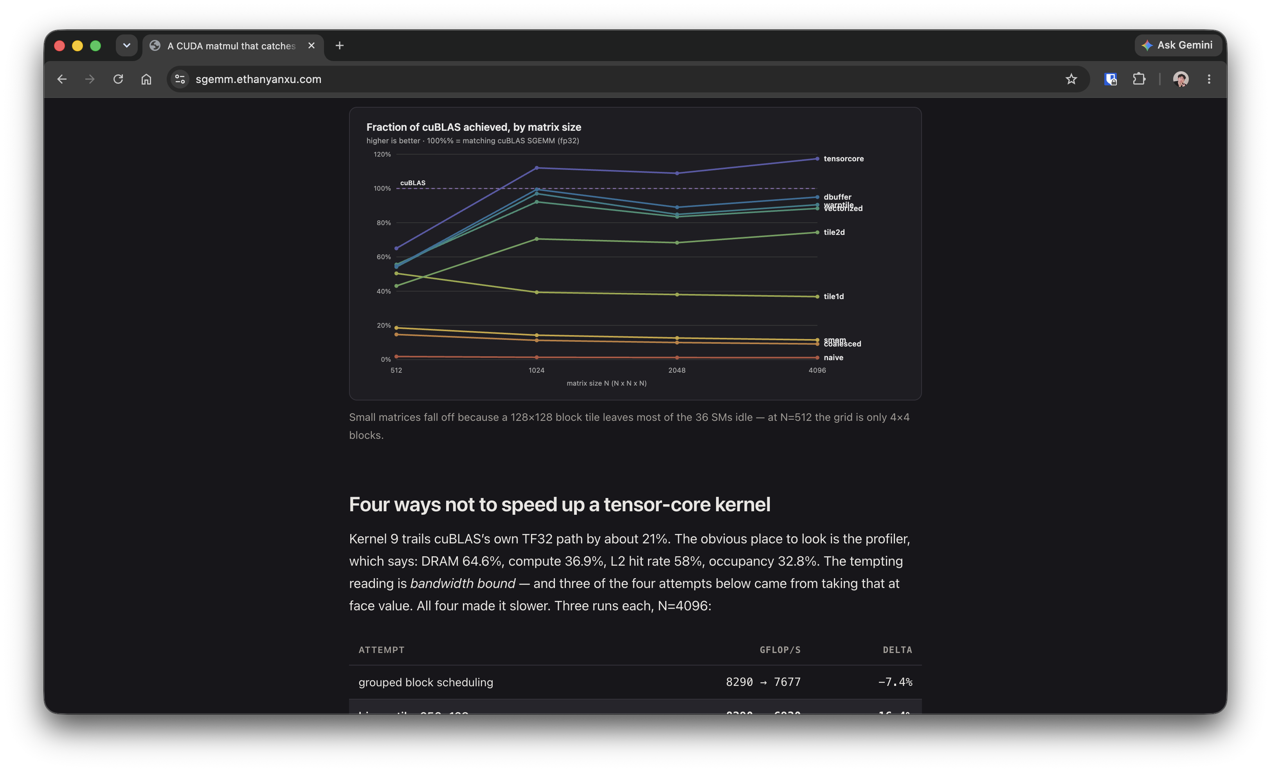This screenshot has width=1271, height=772.
Task: Click tensorcore data point at 4096
Action: click(817, 159)
